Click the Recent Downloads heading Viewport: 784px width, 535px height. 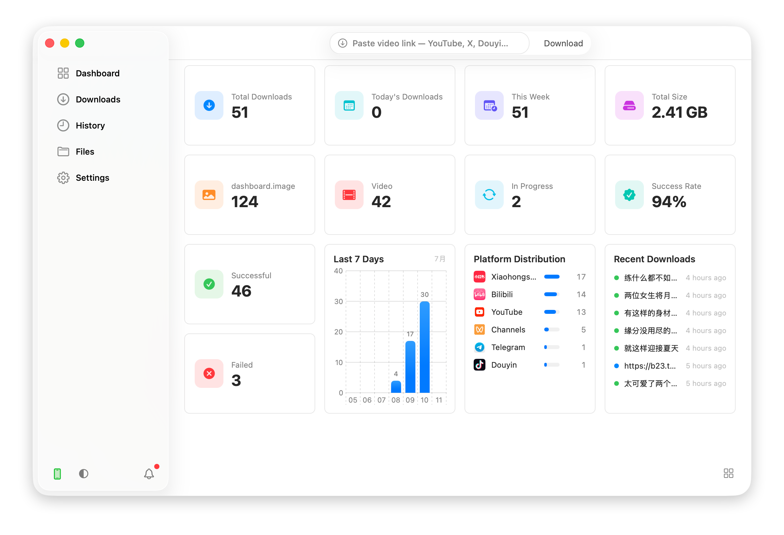point(654,259)
